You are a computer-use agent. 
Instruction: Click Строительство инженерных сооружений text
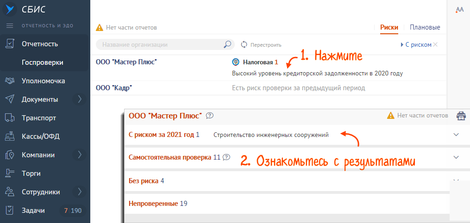[271, 135]
